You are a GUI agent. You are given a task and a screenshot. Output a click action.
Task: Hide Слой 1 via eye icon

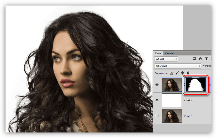[x=157, y=100]
